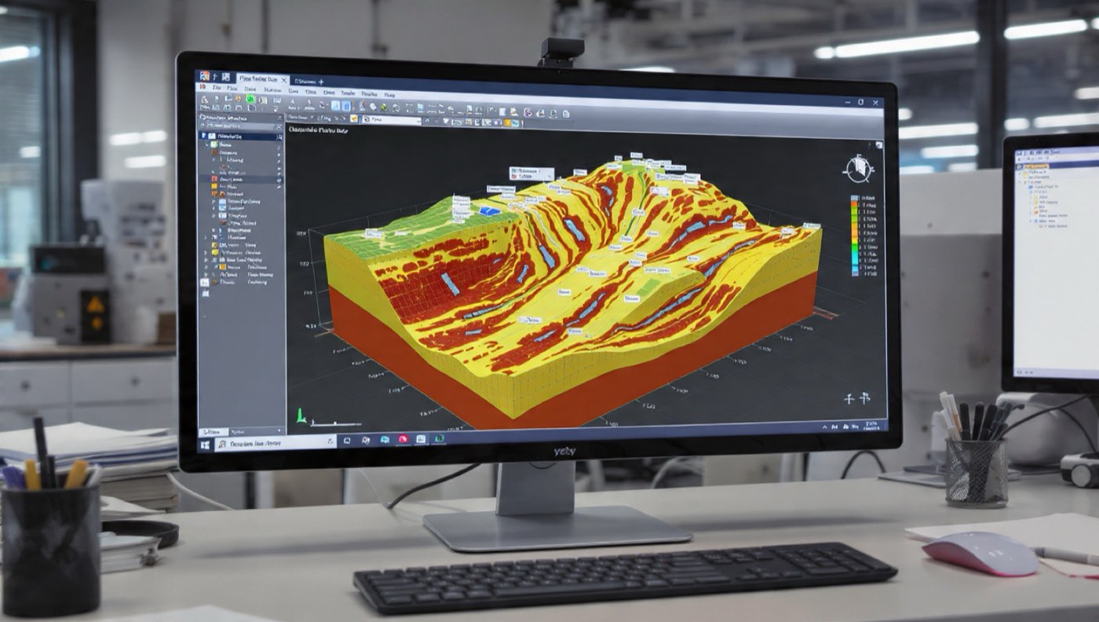Open the Windows Start menu

[206, 445]
